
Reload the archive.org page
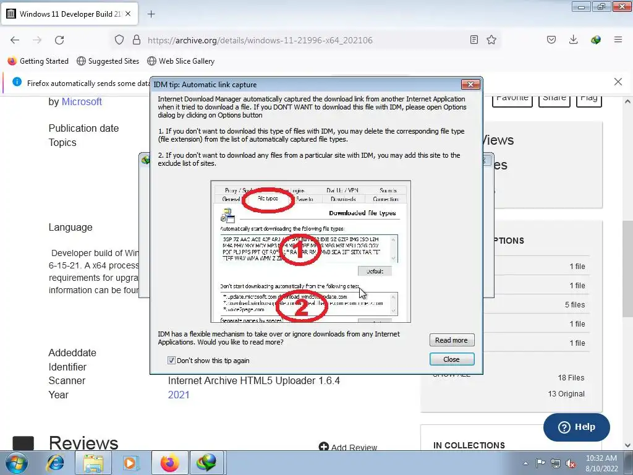point(59,40)
